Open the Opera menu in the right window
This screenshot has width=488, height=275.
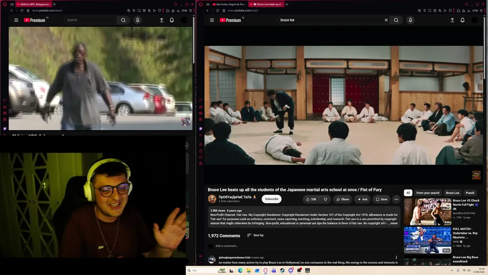coord(201,4)
